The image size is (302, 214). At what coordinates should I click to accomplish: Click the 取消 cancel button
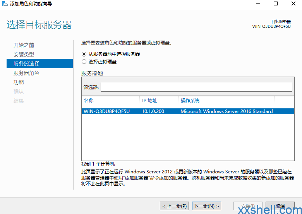click(x=280, y=206)
